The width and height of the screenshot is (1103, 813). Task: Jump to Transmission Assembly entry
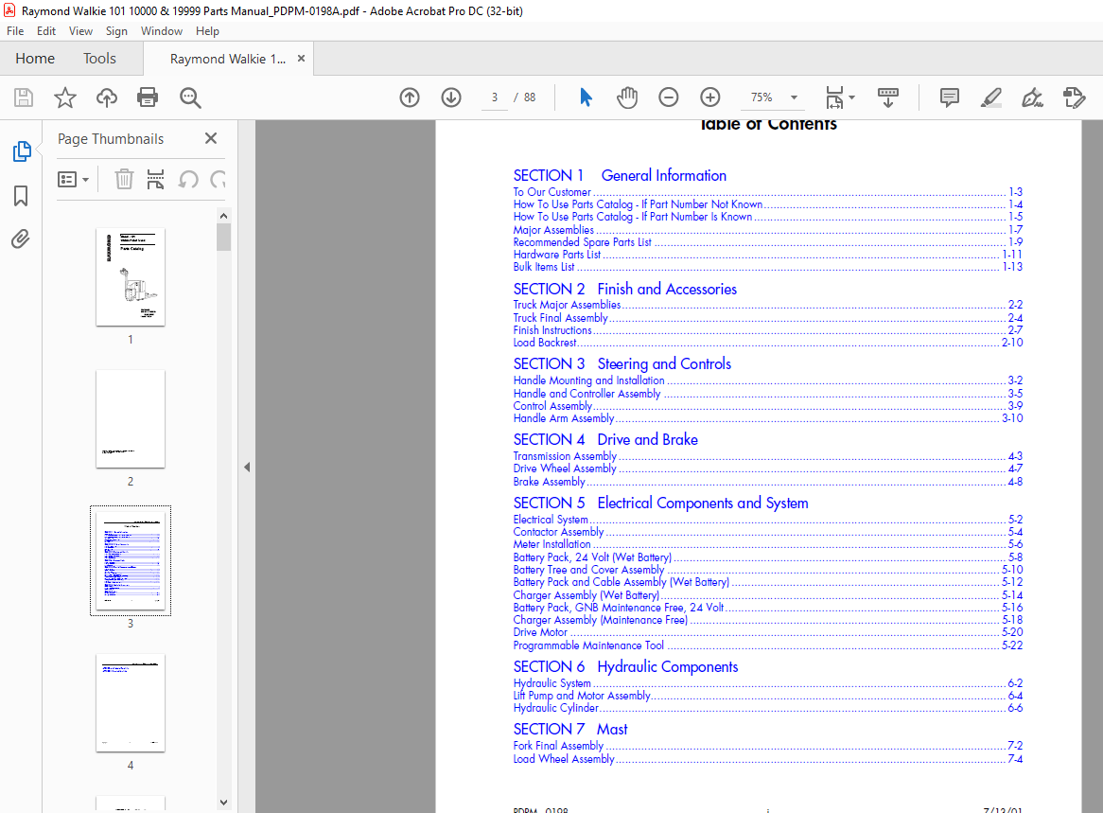[767, 456]
